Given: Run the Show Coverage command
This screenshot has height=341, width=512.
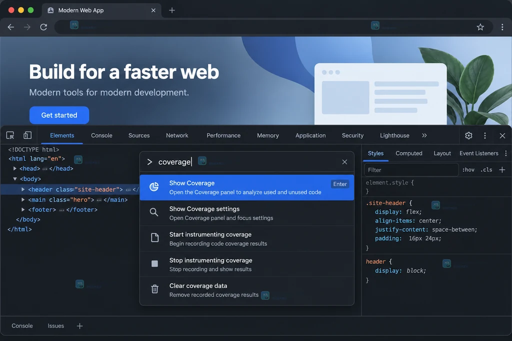Looking at the screenshot, I should pos(247,187).
